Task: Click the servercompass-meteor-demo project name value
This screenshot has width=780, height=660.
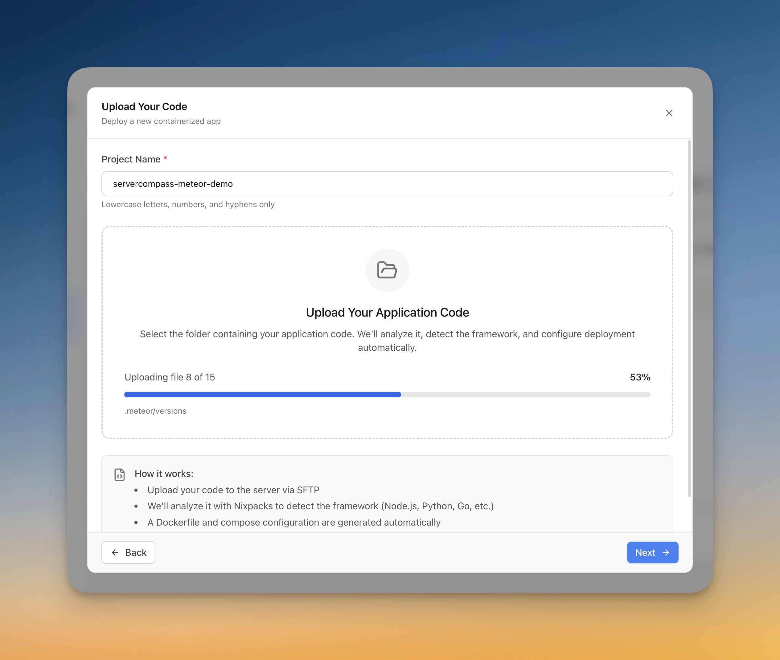Action: (173, 184)
